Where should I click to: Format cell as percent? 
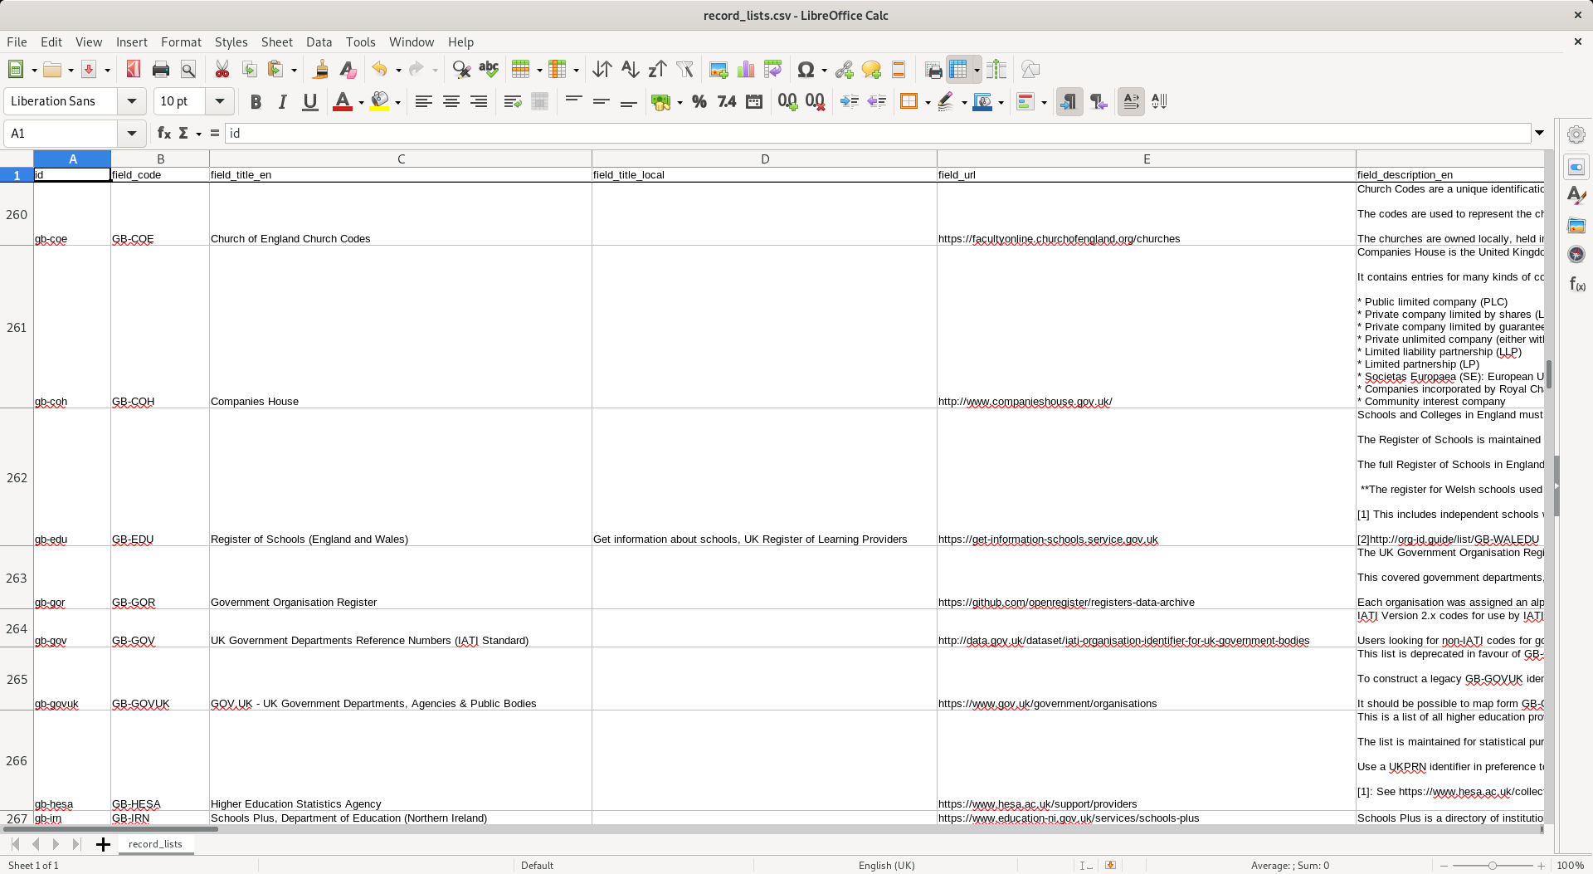[699, 101]
